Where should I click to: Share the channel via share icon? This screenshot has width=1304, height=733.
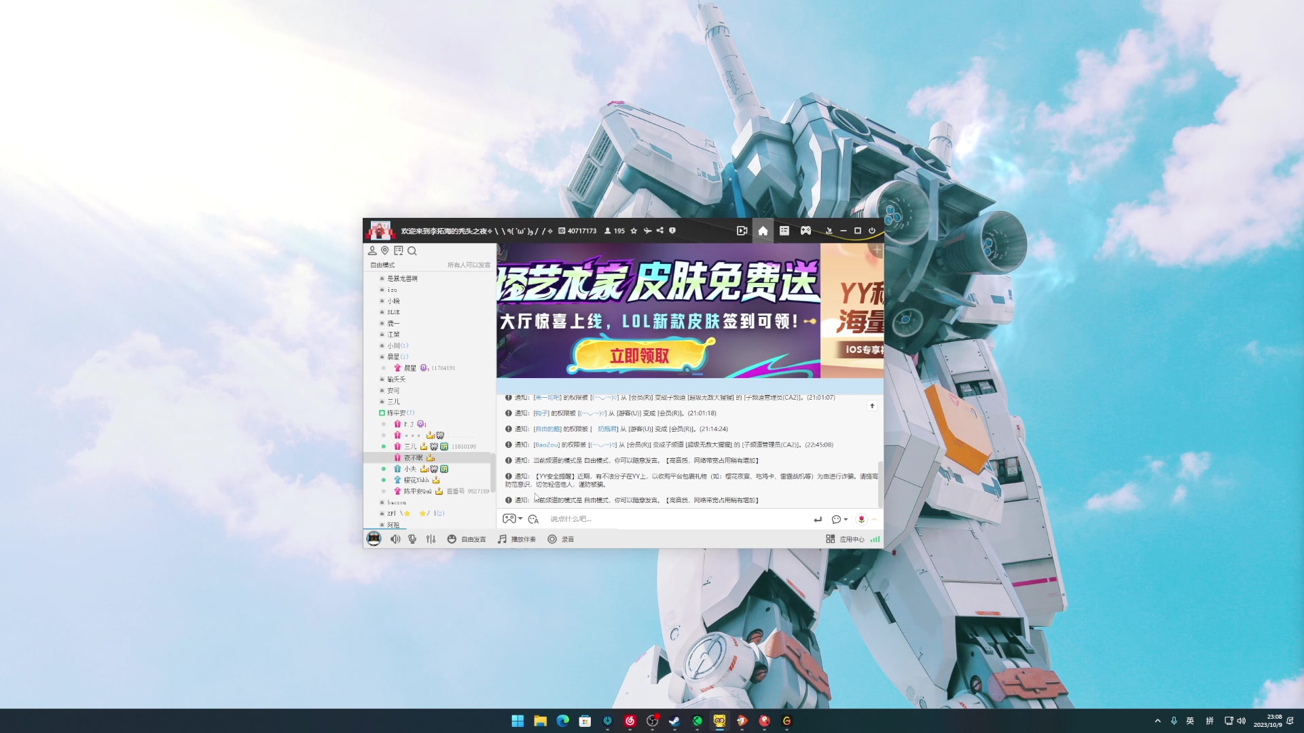(660, 231)
